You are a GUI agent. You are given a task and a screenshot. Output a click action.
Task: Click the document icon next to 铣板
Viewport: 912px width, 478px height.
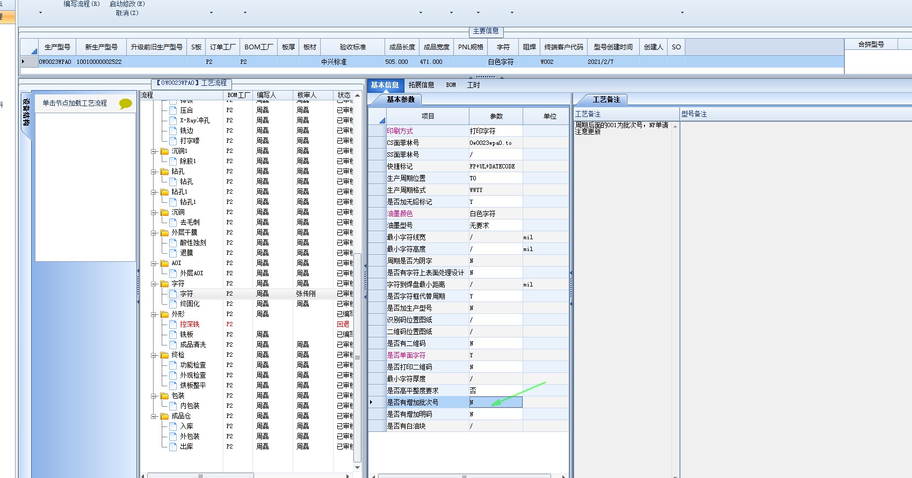(x=173, y=334)
